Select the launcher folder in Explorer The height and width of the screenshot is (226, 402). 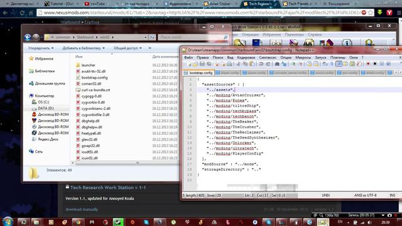pyautogui.click(x=88, y=65)
